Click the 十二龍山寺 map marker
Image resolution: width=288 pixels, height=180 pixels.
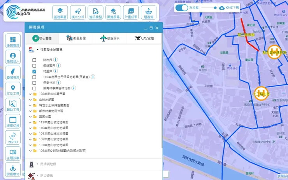261,94
